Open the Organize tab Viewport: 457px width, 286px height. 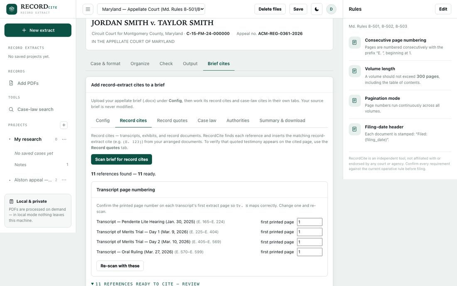[x=140, y=64]
